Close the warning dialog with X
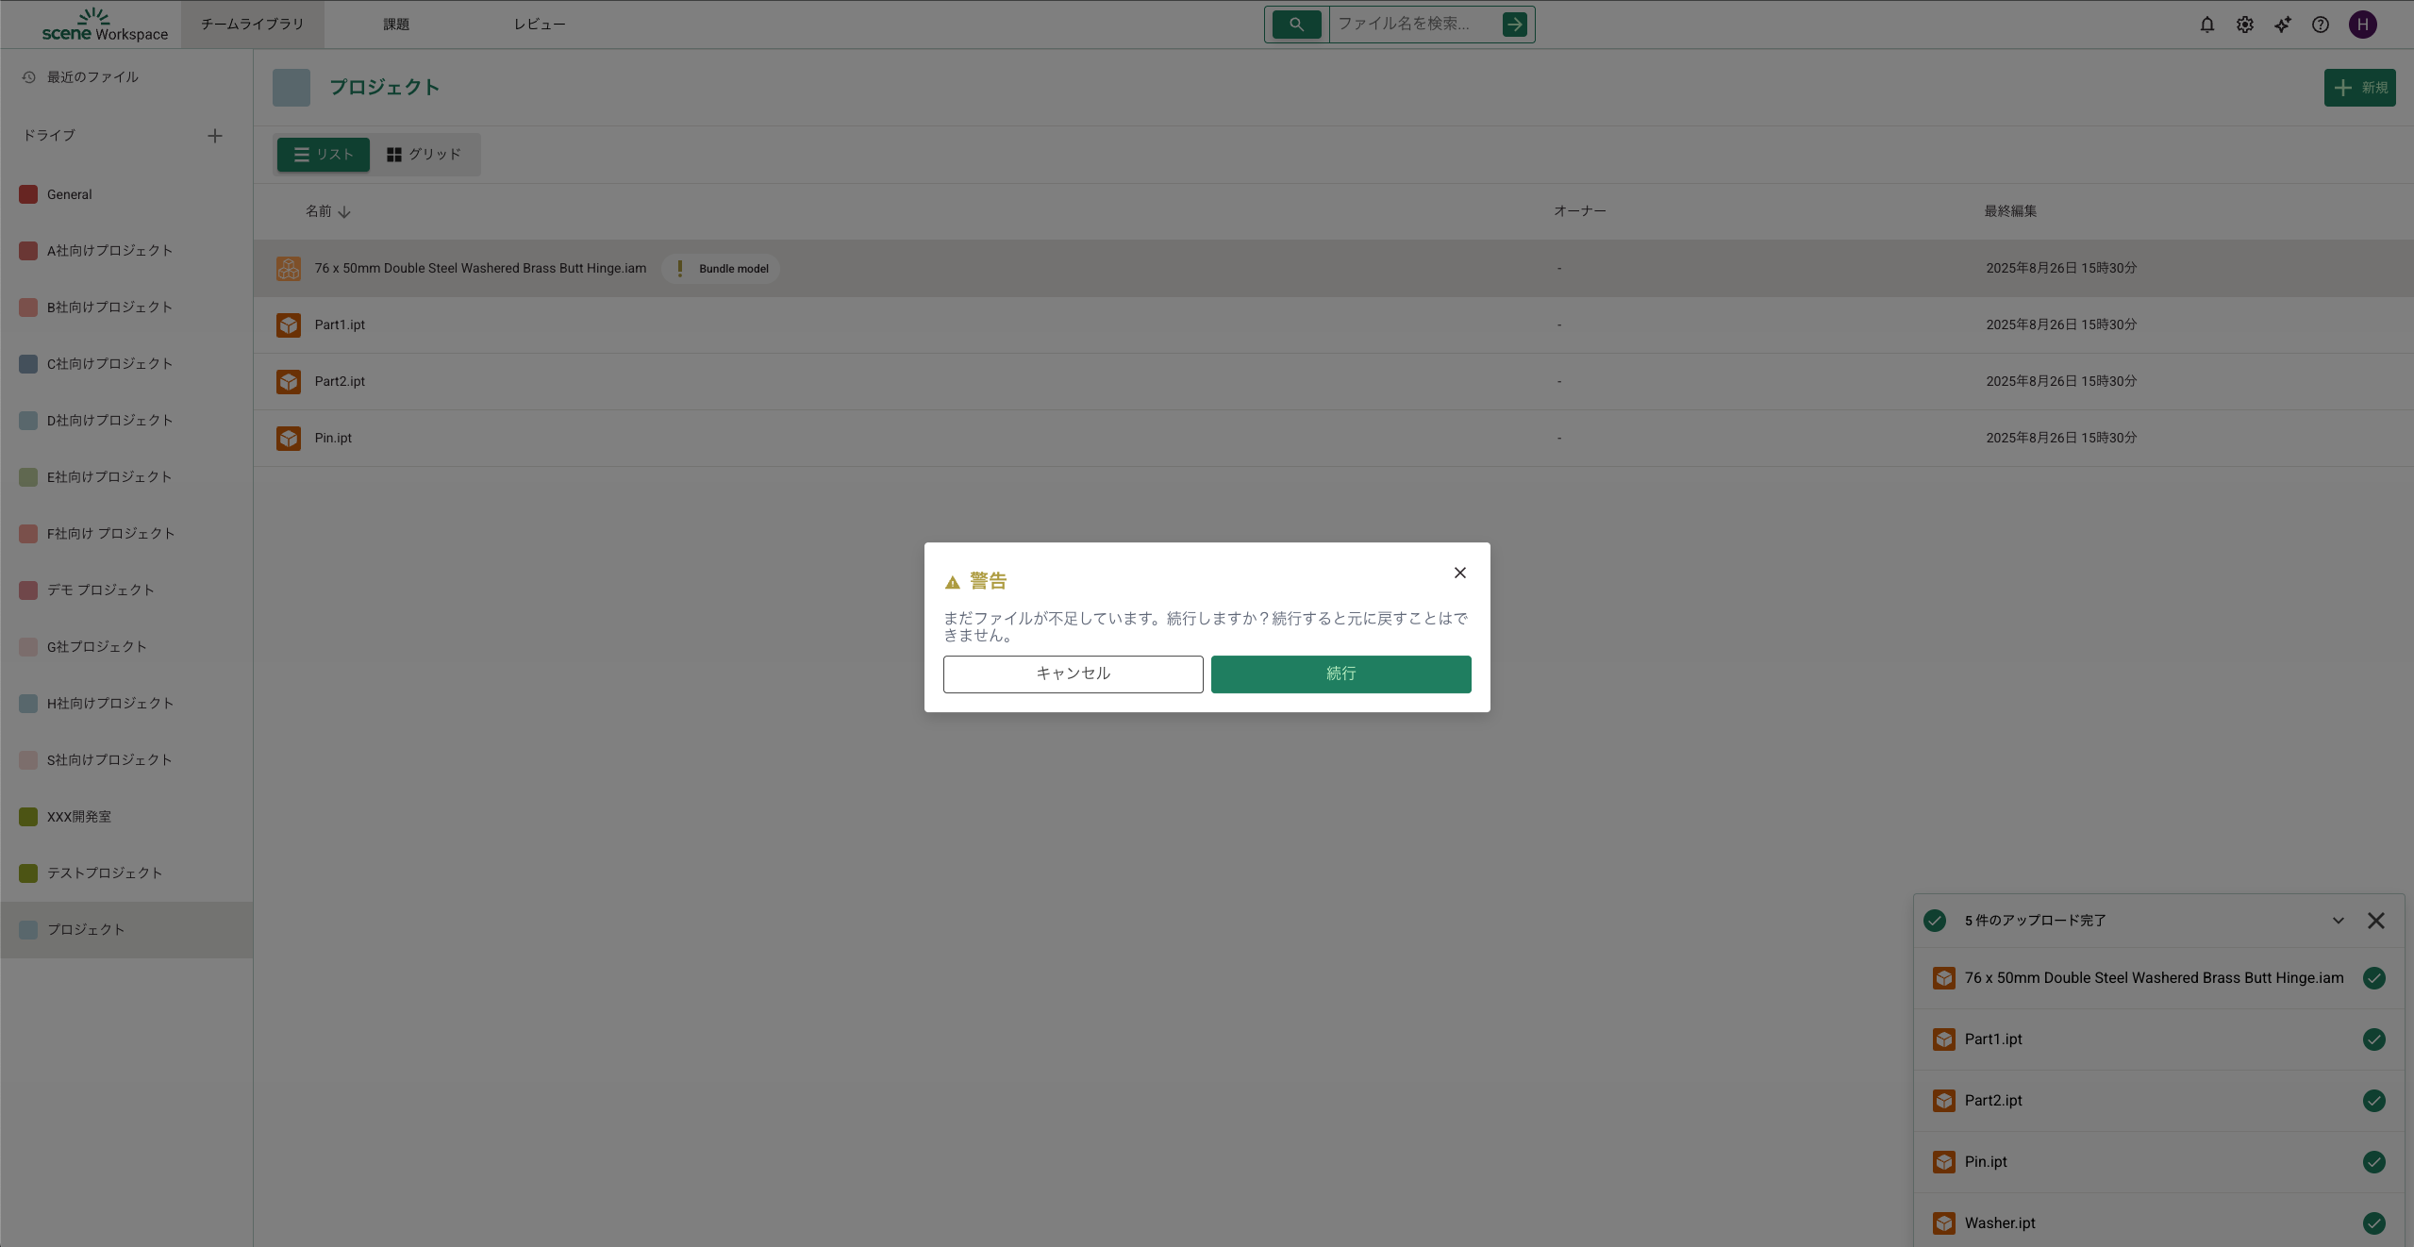2414x1247 pixels. coord(1459,573)
